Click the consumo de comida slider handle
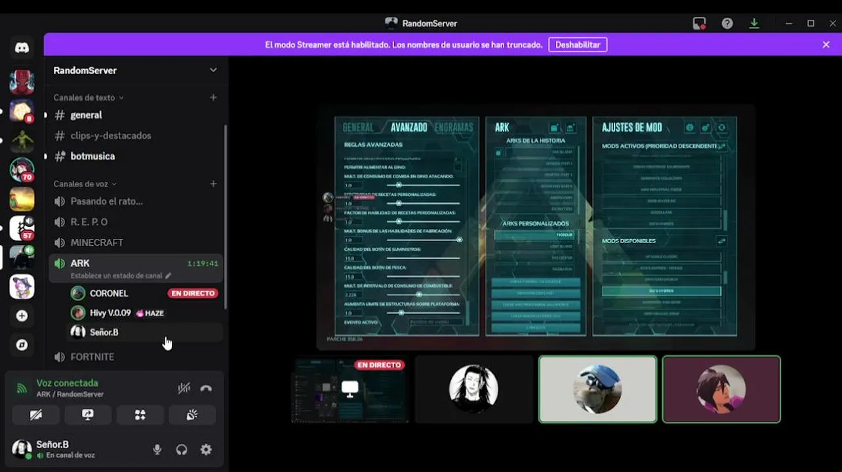Image resolution: width=842 pixels, height=472 pixels. tap(399, 186)
